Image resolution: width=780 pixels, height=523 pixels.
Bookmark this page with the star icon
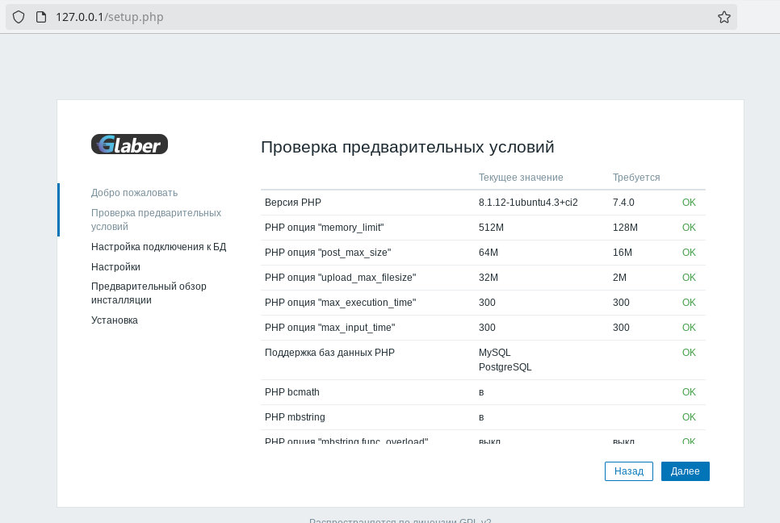[x=723, y=17]
